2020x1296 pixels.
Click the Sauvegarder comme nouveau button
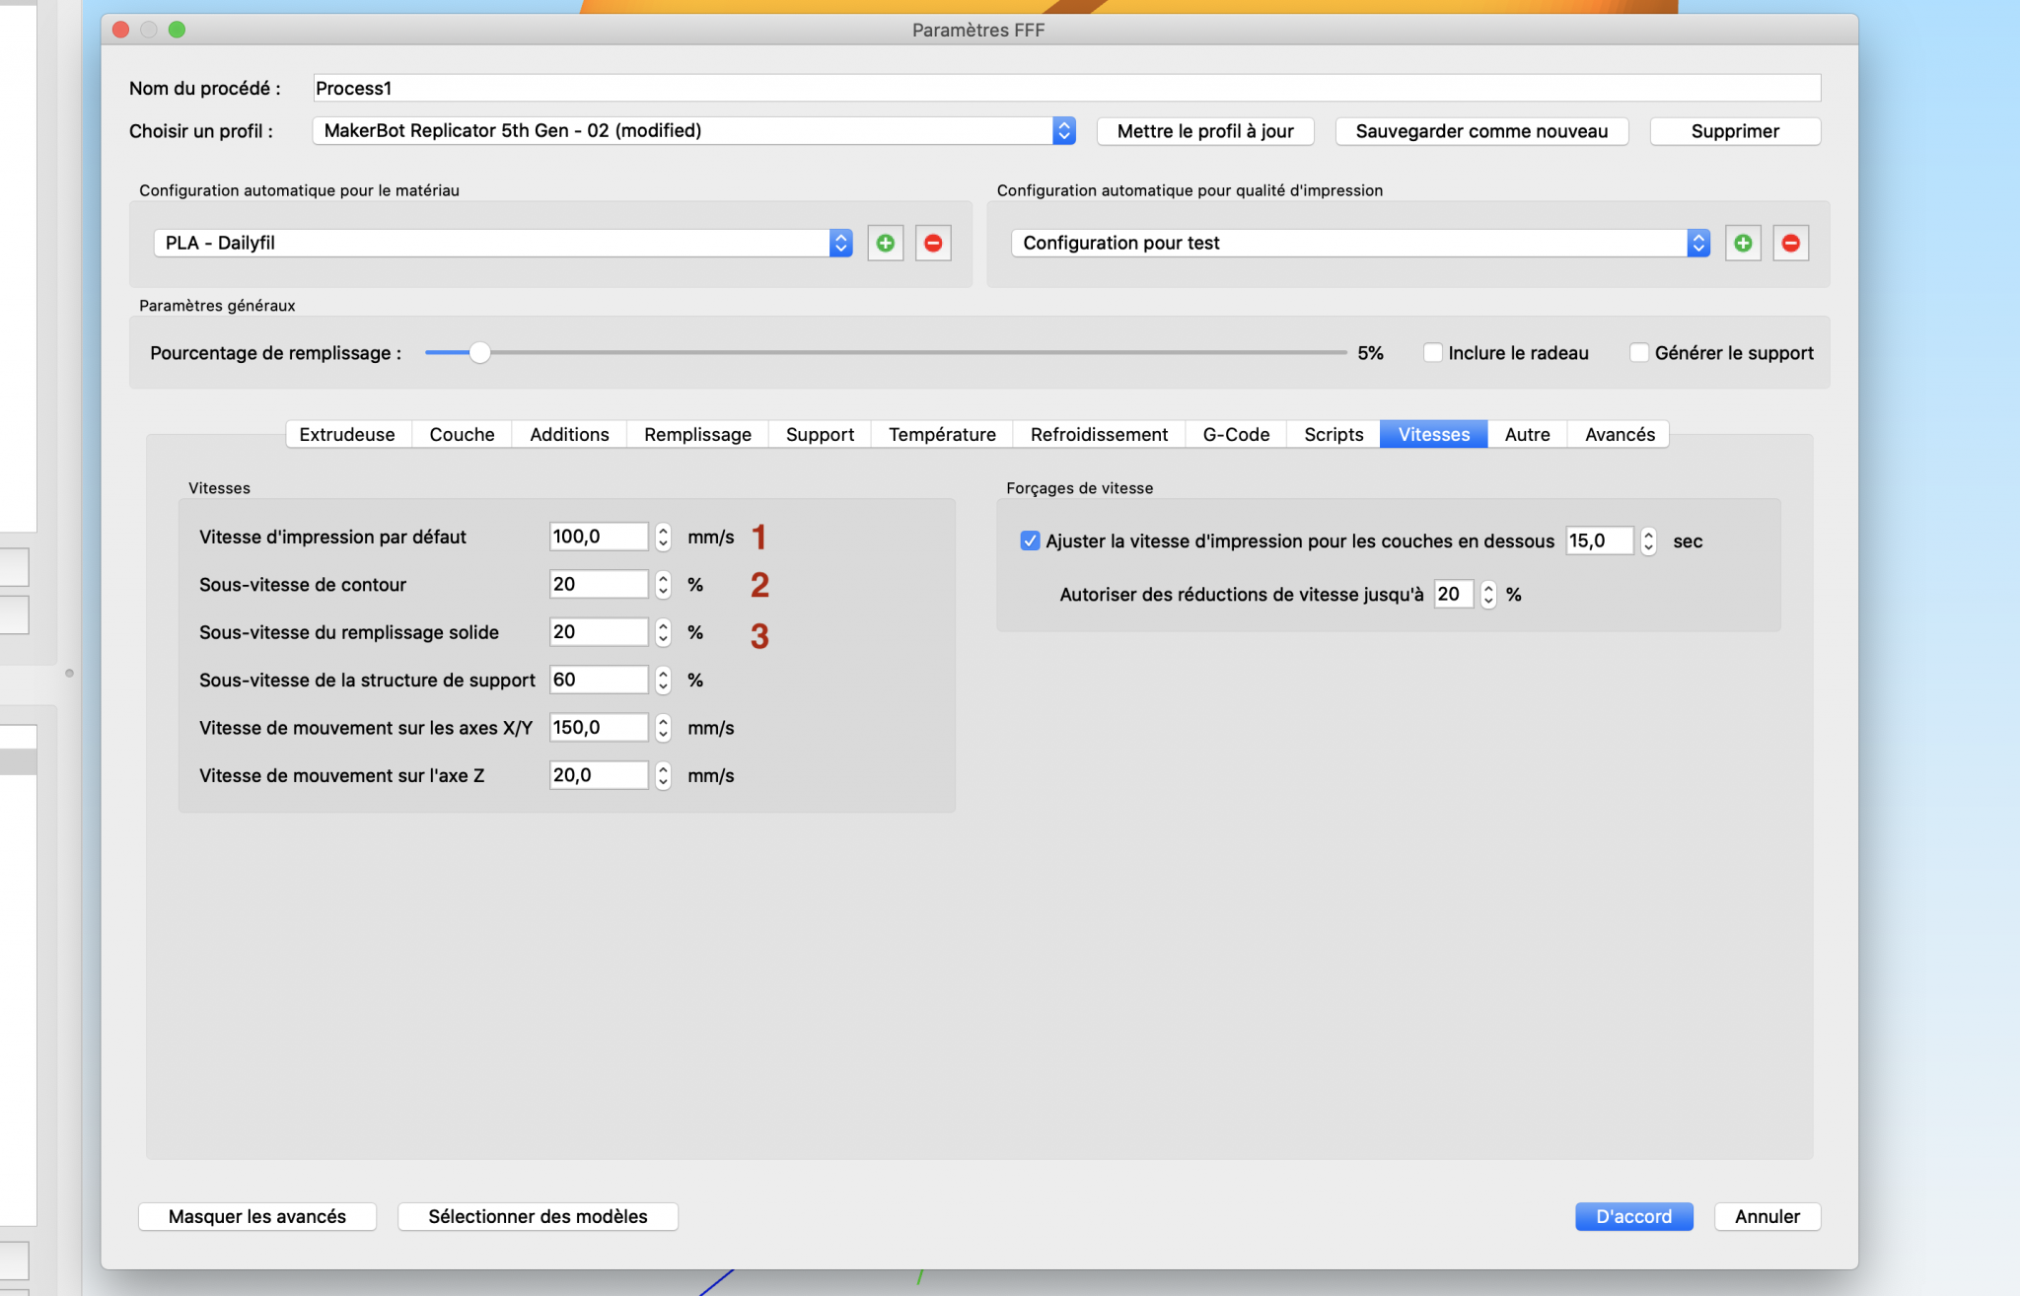[1481, 131]
